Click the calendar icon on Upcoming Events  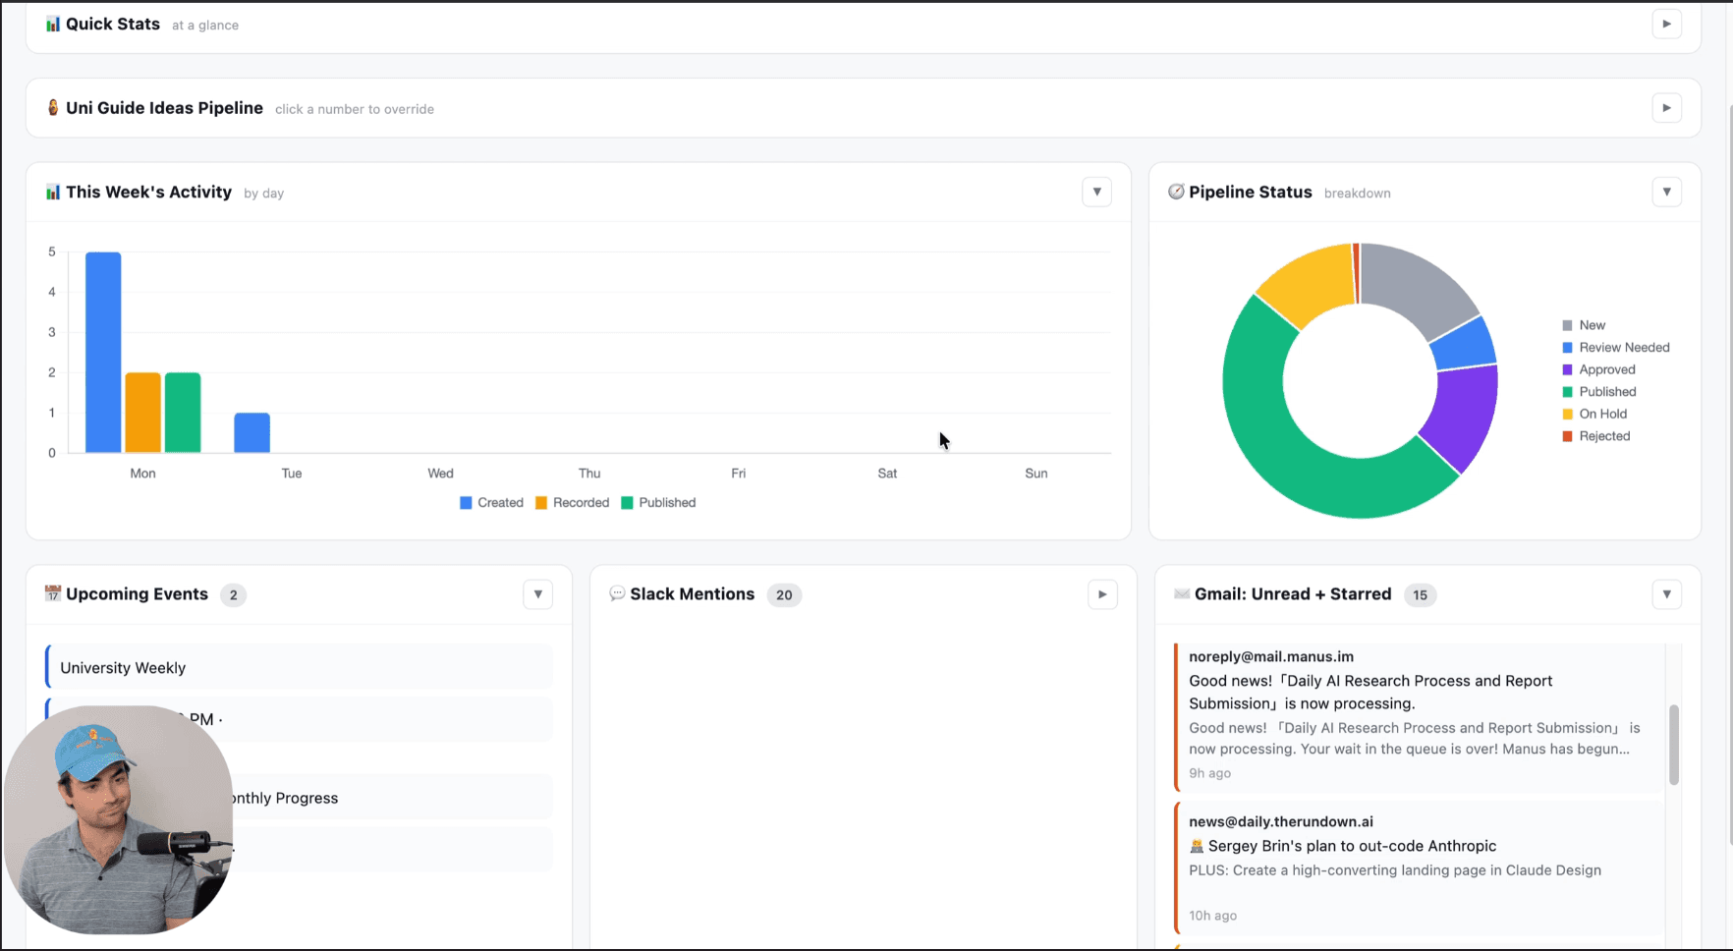(53, 593)
